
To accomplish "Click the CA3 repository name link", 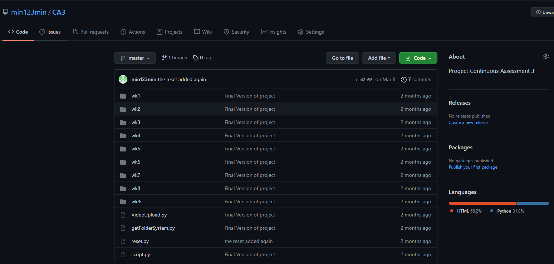I will coord(59,12).
